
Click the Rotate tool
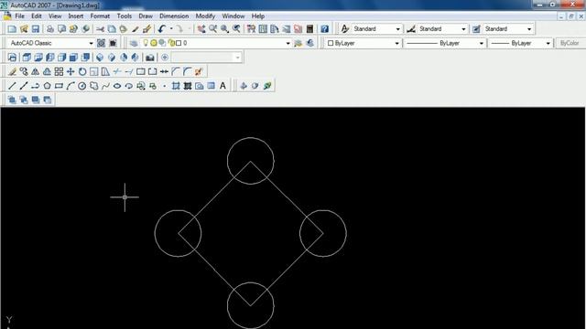click(x=82, y=71)
